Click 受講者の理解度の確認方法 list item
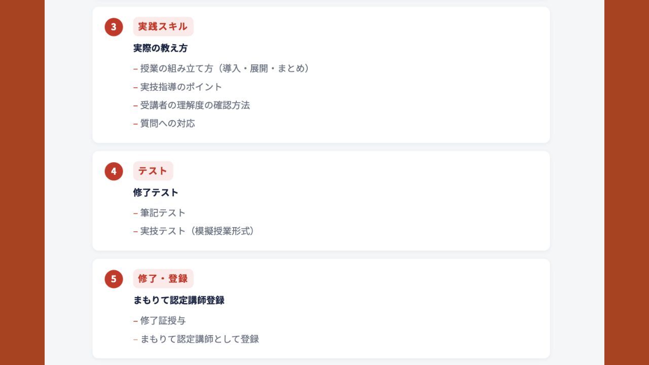Viewport: 649px width, 365px height. pyautogui.click(x=195, y=105)
